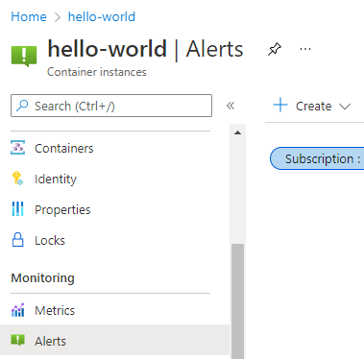Click the sidebar scrollbar thumb
This screenshot has width=364, height=359.
pos(237,300)
